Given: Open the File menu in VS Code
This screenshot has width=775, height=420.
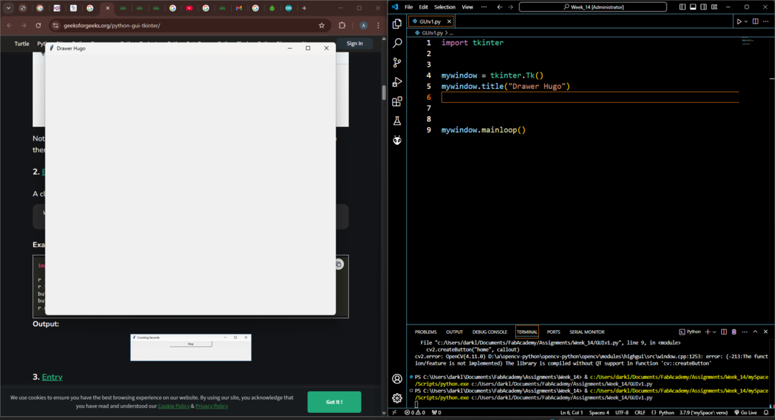Looking at the screenshot, I should click(409, 7).
